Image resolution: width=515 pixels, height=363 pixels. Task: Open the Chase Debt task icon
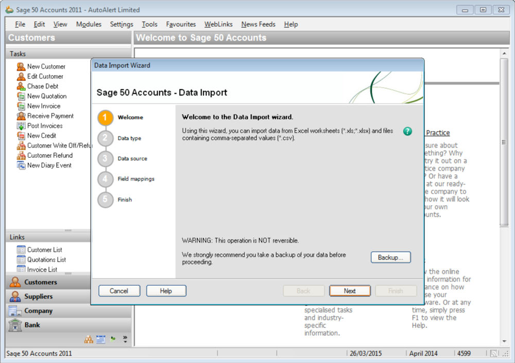tap(21, 86)
